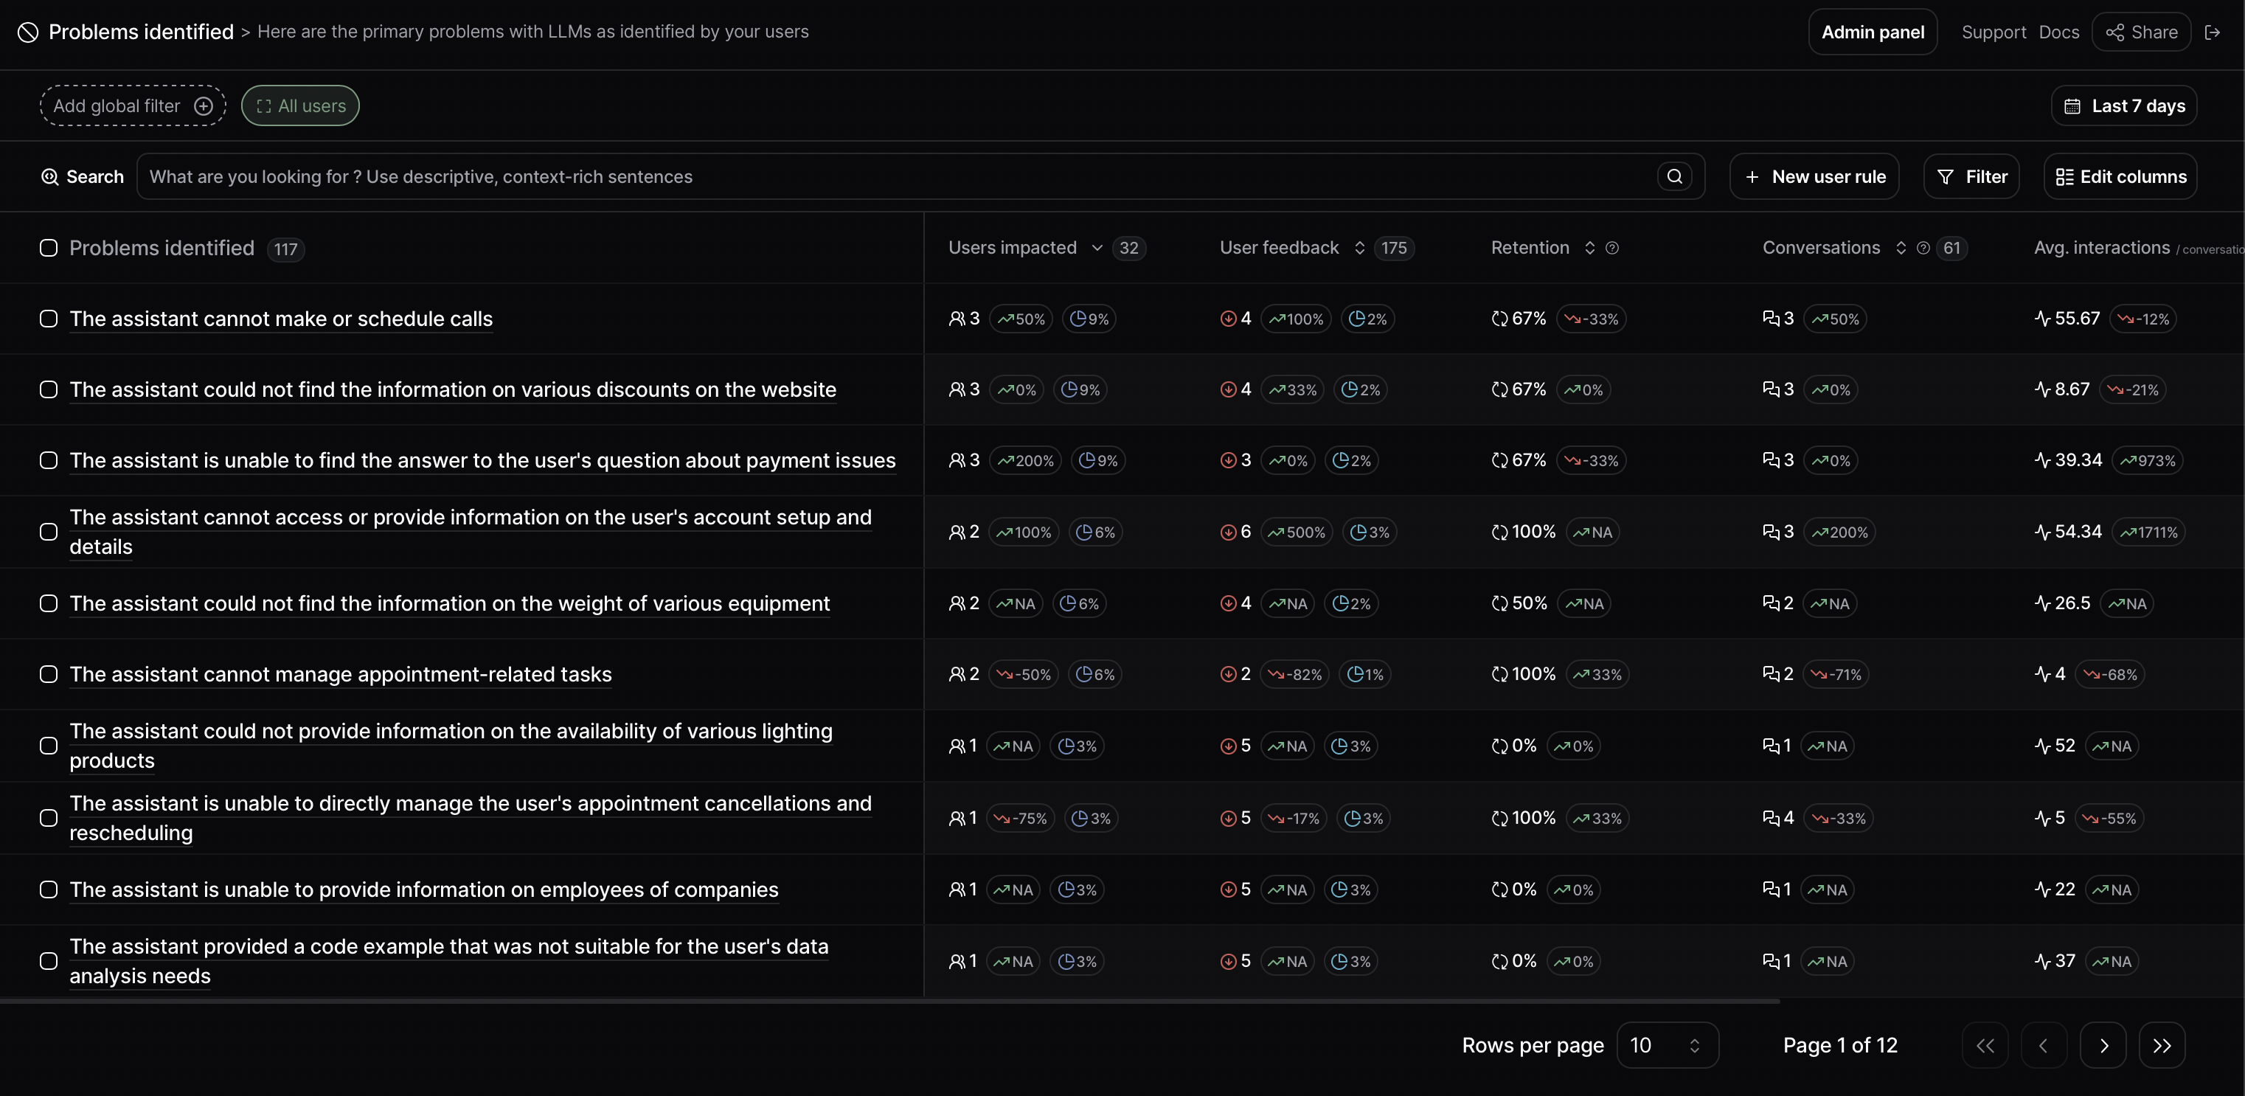The height and width of the screenshot is (1096, 2245).
Task: Click the logout icon in top right
Action: (2212, 32)
